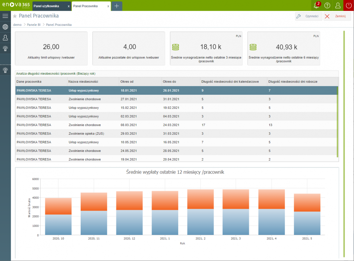Open the demo breadcrumb link
354x261 pixels.
(17, 25)
